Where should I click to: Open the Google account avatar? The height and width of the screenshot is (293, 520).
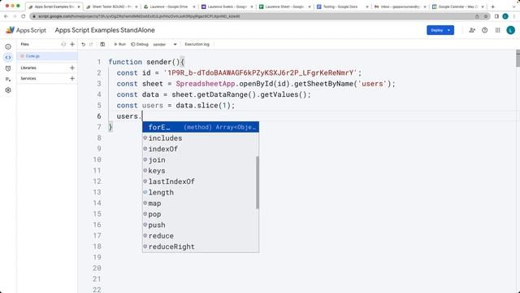point(510,30)
